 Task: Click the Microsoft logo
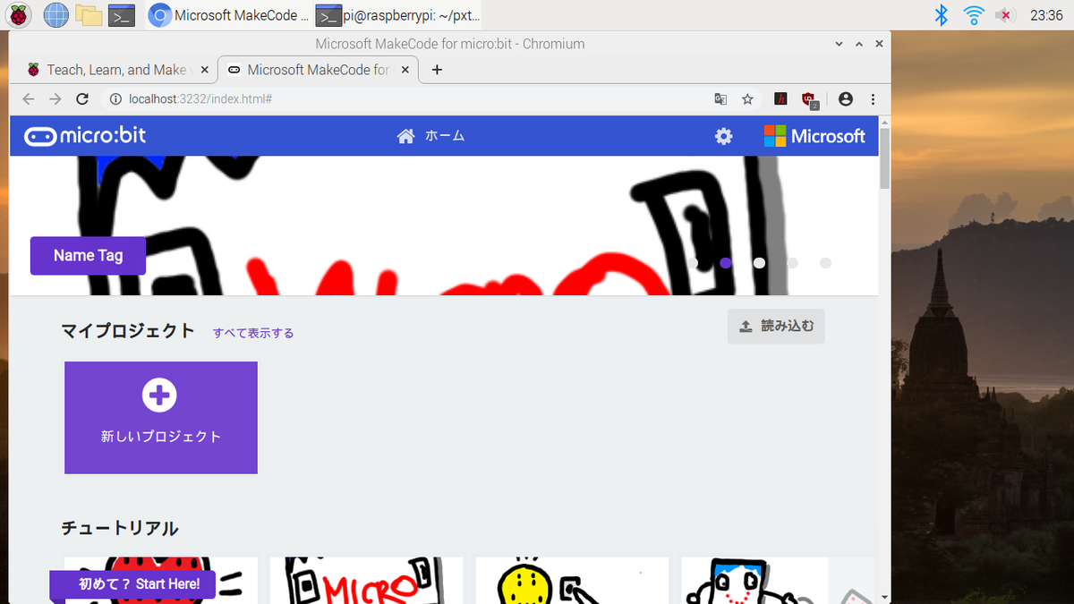point(814,136)
